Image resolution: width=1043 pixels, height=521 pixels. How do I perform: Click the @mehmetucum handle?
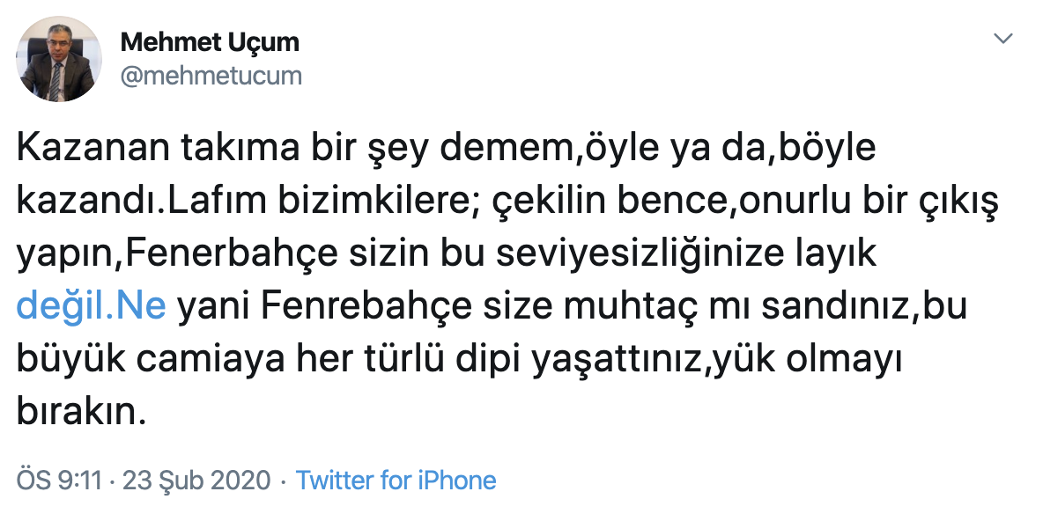click(x=211, y=76)
